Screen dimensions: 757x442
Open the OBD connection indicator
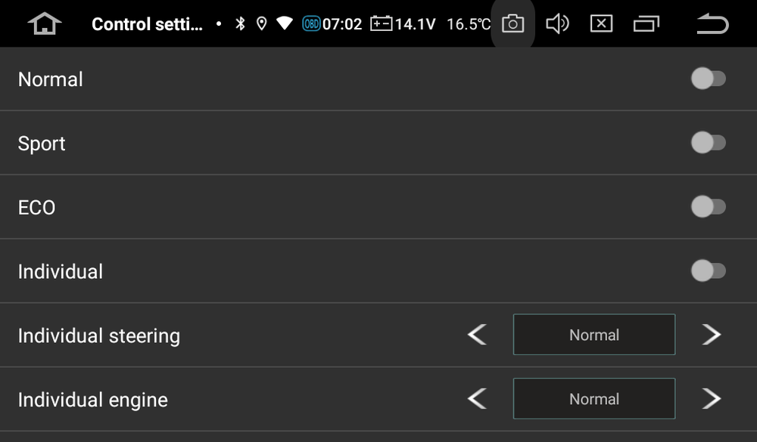(312, 23)
